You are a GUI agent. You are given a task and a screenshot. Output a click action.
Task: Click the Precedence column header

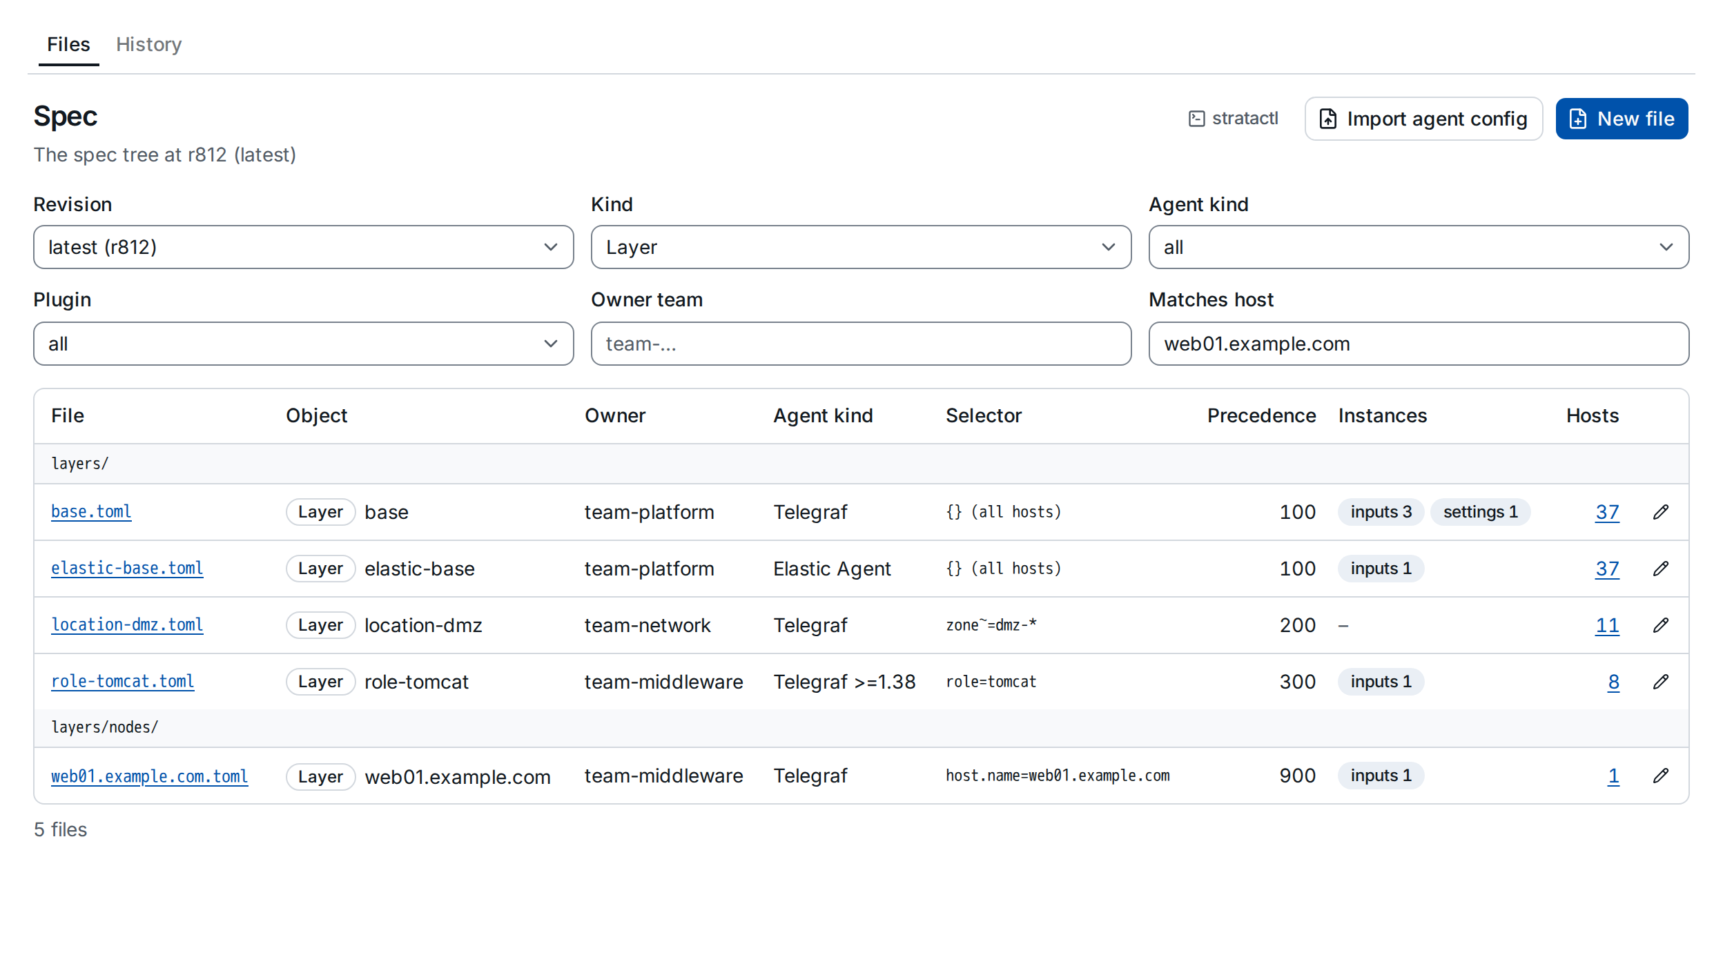1261,415
